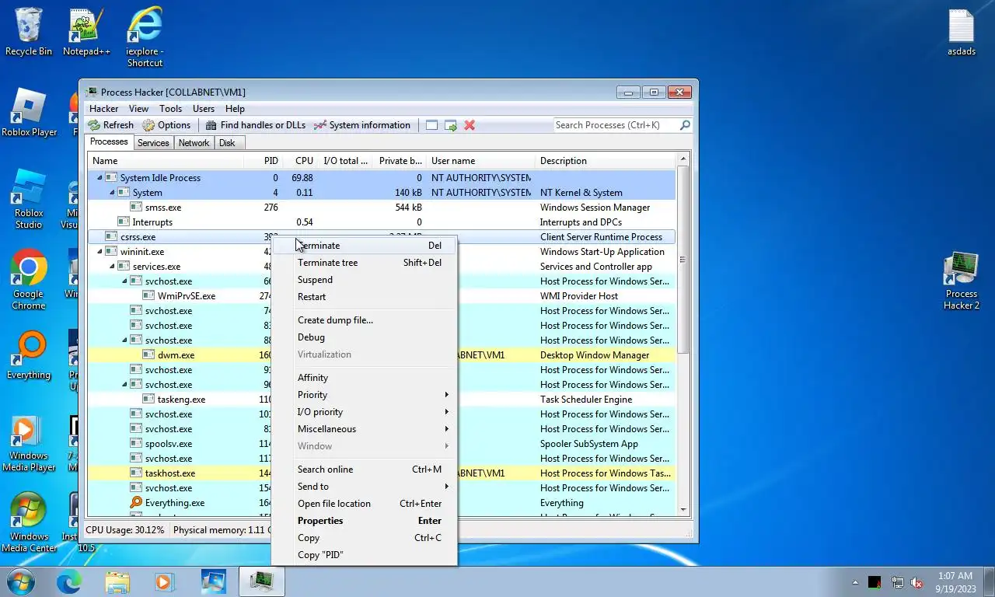
Task: Select Suspend in context menu
Action: point(364,280)
